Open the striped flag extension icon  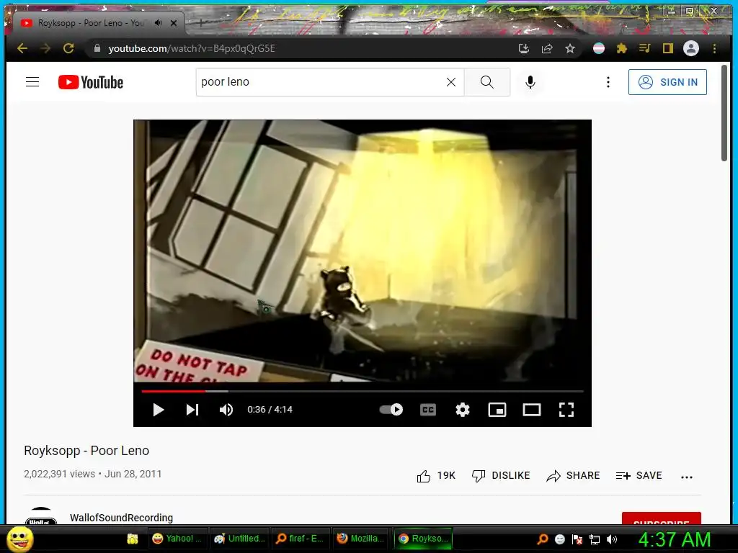tap(599, 48)
